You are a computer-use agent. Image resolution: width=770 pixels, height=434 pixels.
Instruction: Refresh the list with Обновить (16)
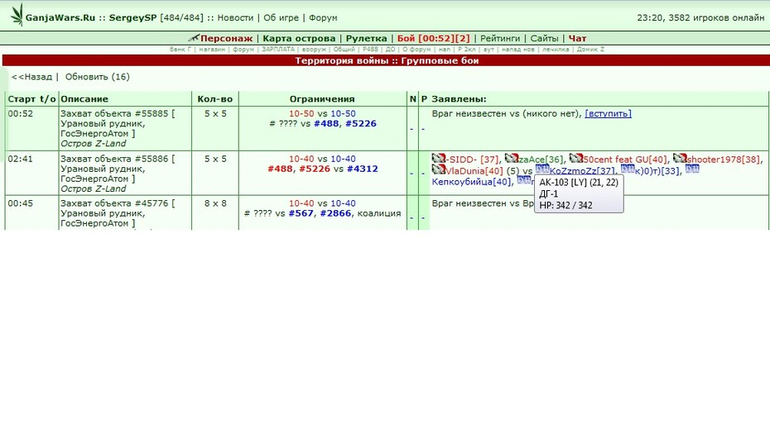click(x=97, y=77)
